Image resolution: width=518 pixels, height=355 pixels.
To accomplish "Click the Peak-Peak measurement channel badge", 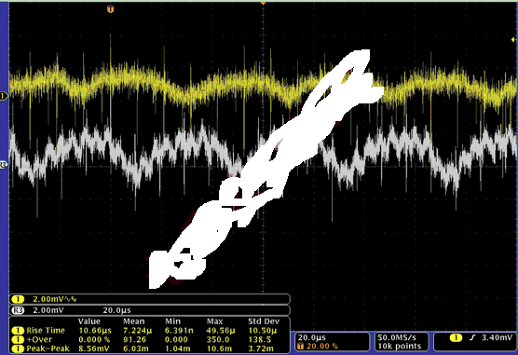I will (18, 348).
